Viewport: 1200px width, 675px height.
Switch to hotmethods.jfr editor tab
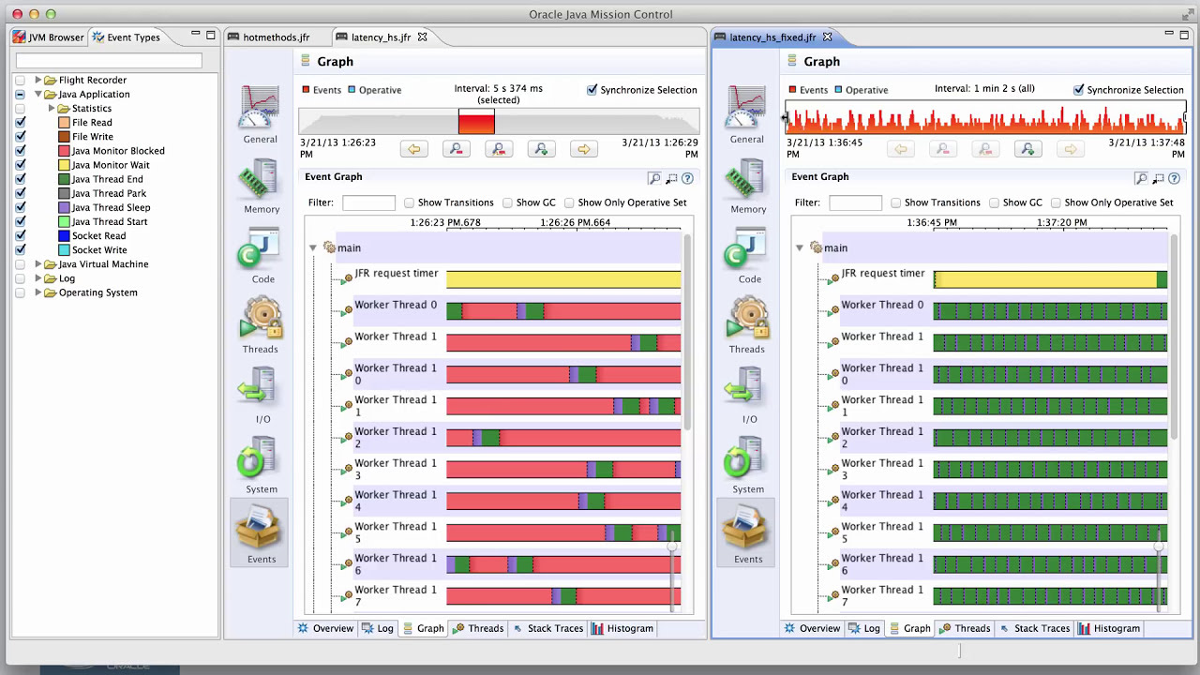tap(277, 37)
